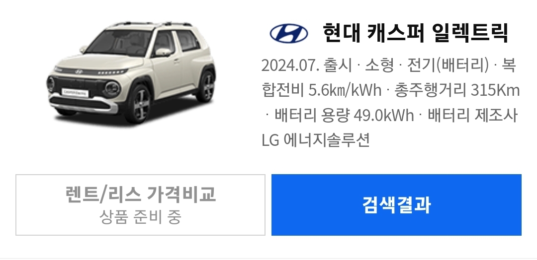The image size is (537, 260).
Task: Click the car's round headlight in the photo
Action: pyautogui.click(x=112, y=88)
